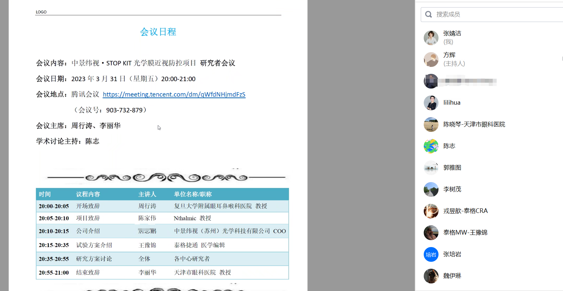The height and width of the screenshot is (291, 563).
Task: Click the Nthalmic 教授 cell
Action: pos(192,218)
